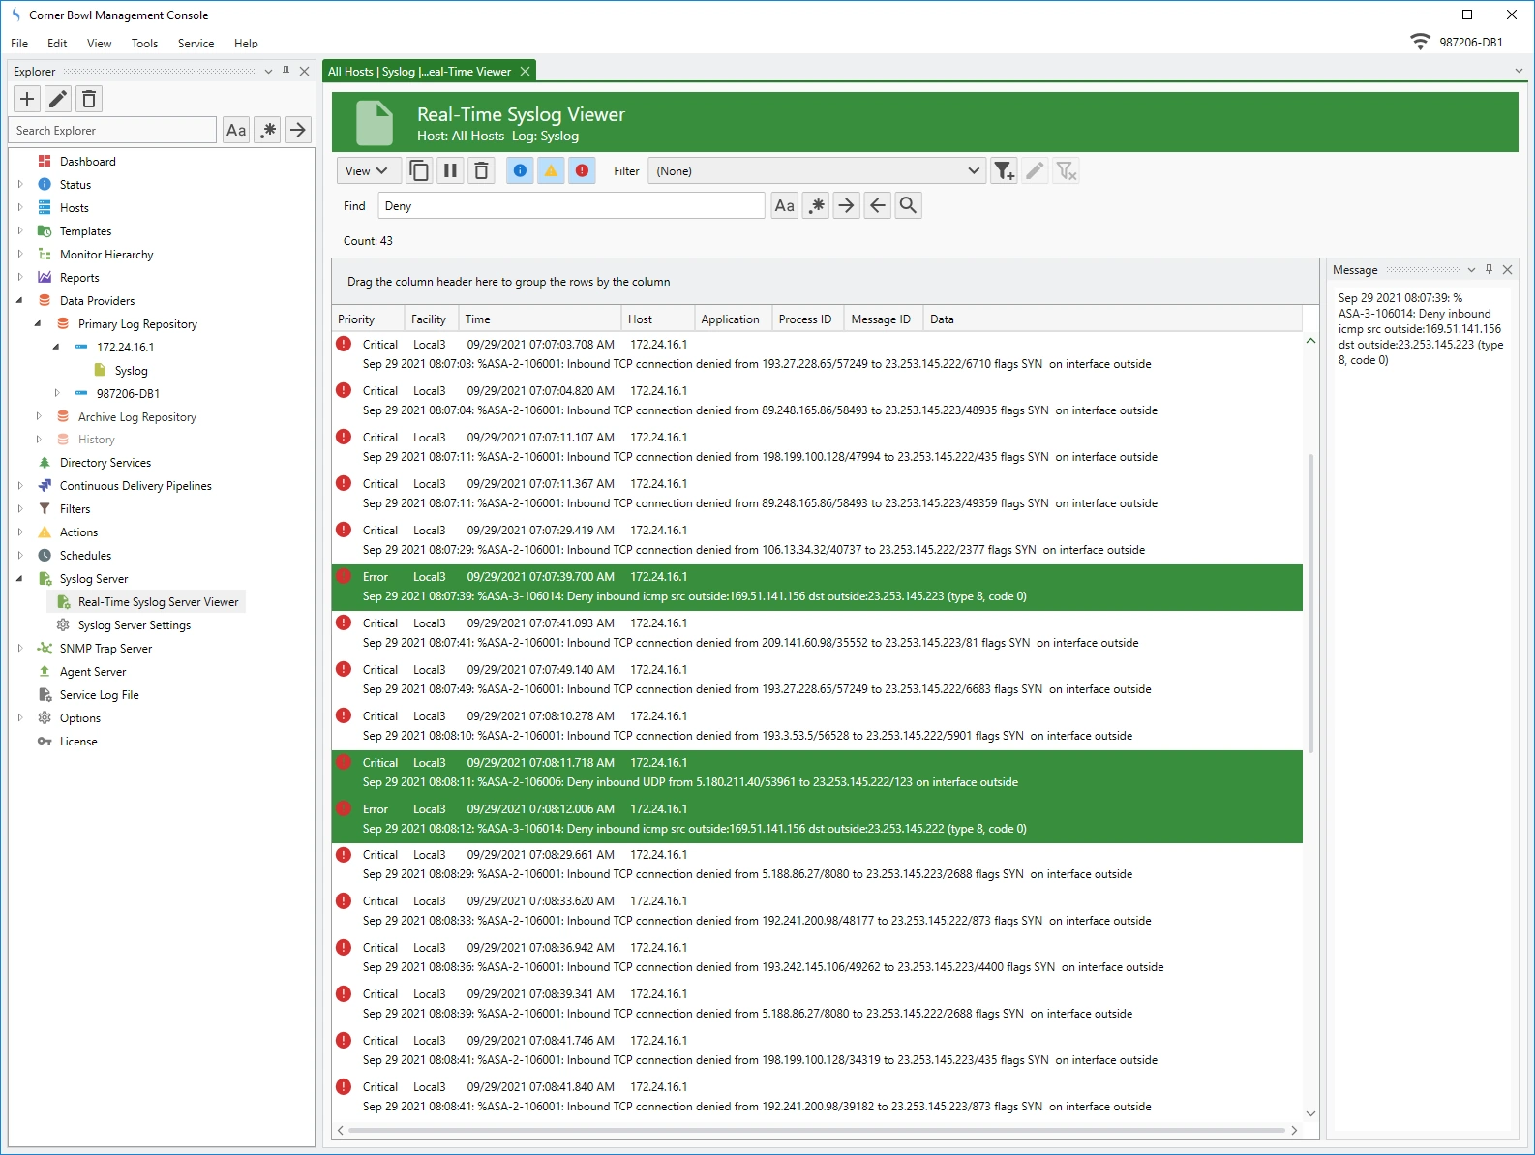Toggle the yellow warning severity filter
The width and height of the screenshot is (1535, 1155).
tap(551, 171)
